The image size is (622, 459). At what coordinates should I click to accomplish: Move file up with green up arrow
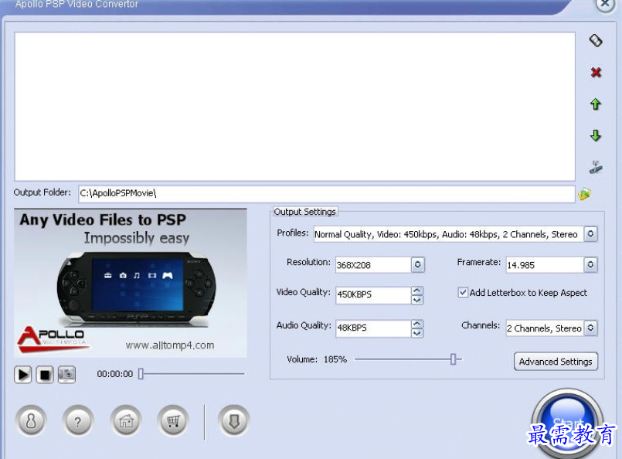pyautogui.click(x=595, y=104)
